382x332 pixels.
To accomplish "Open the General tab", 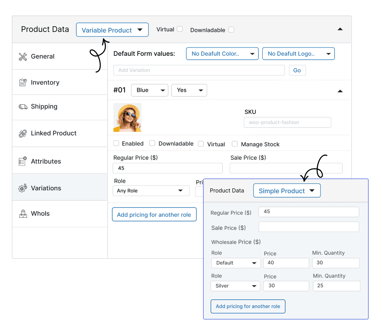I will [60, 57].
